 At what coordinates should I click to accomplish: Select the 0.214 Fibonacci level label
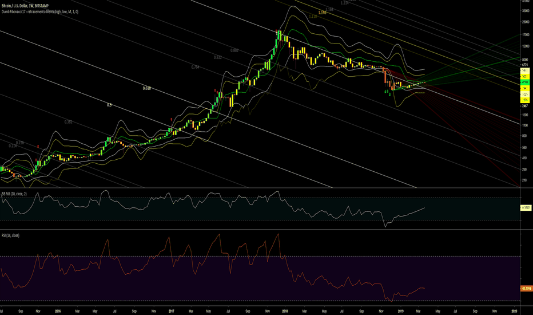[x=13, y=145]
